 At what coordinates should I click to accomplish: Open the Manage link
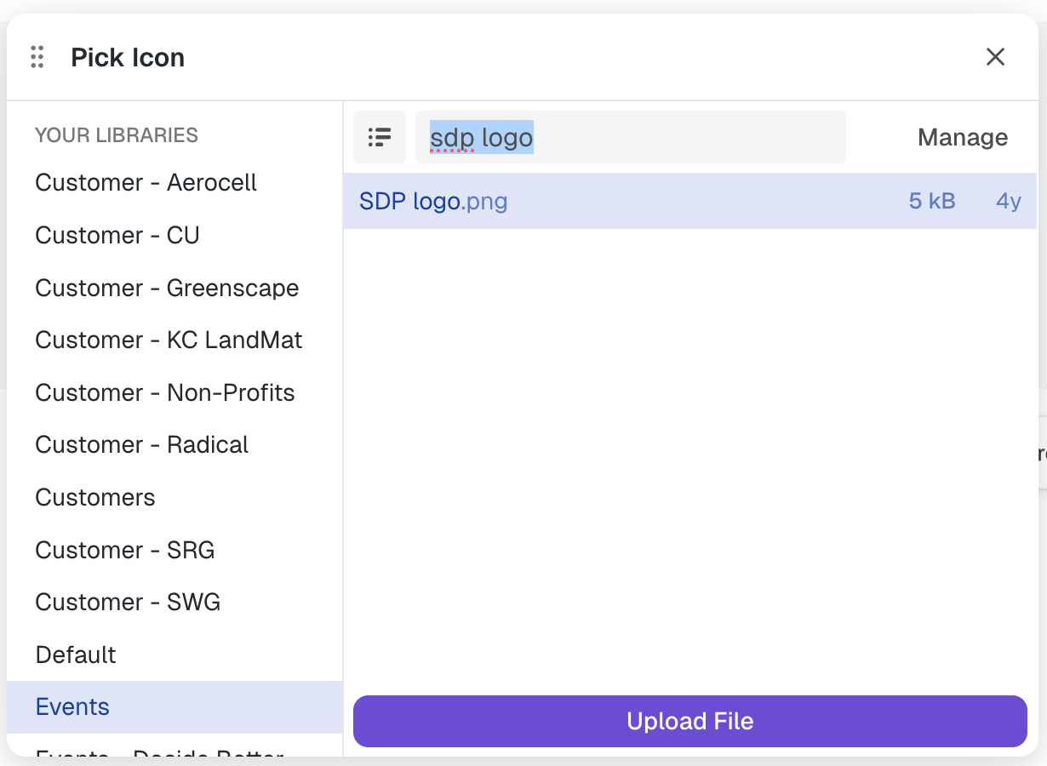[x=963, y=137]
